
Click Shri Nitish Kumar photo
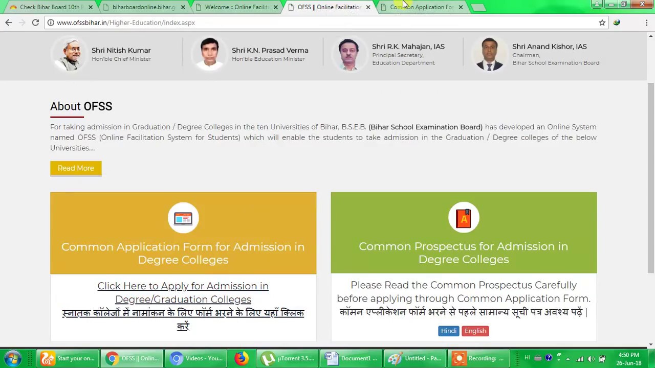pos(69,54)
